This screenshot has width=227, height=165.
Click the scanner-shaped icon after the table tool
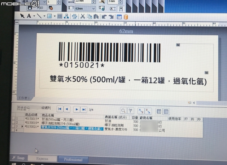(66, 16)
